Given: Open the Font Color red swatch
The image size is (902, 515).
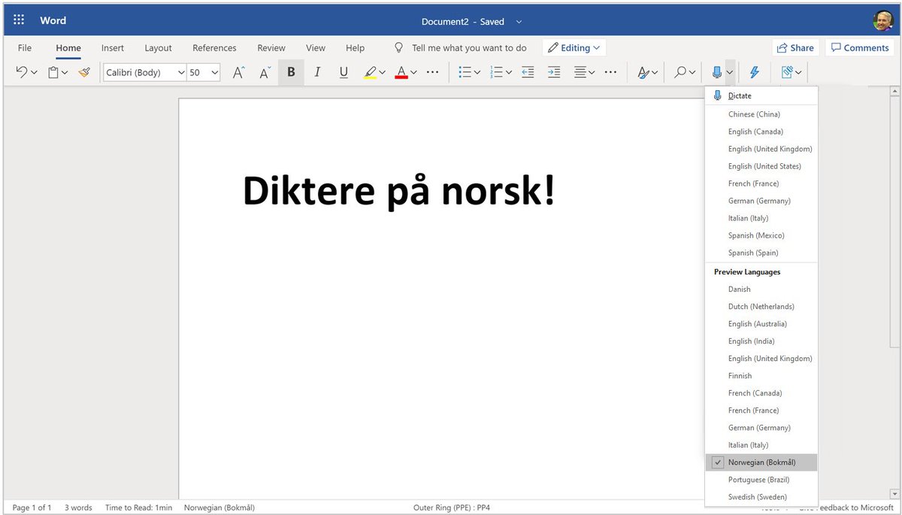Looking at the screenshot, I should coord(403,72).
